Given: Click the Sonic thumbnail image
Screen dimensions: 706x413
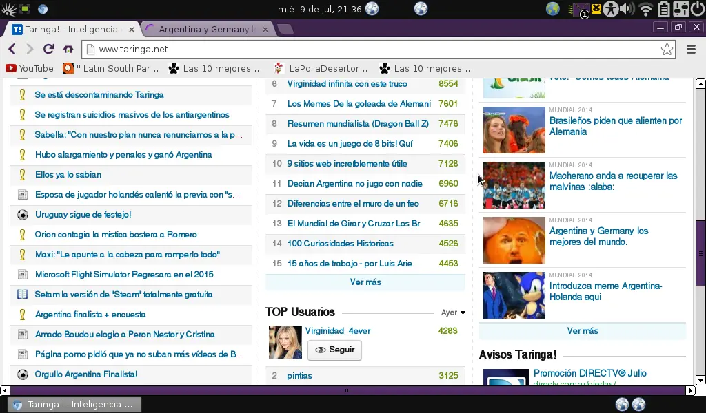Looking at the screenshot, I should [514, 295].
